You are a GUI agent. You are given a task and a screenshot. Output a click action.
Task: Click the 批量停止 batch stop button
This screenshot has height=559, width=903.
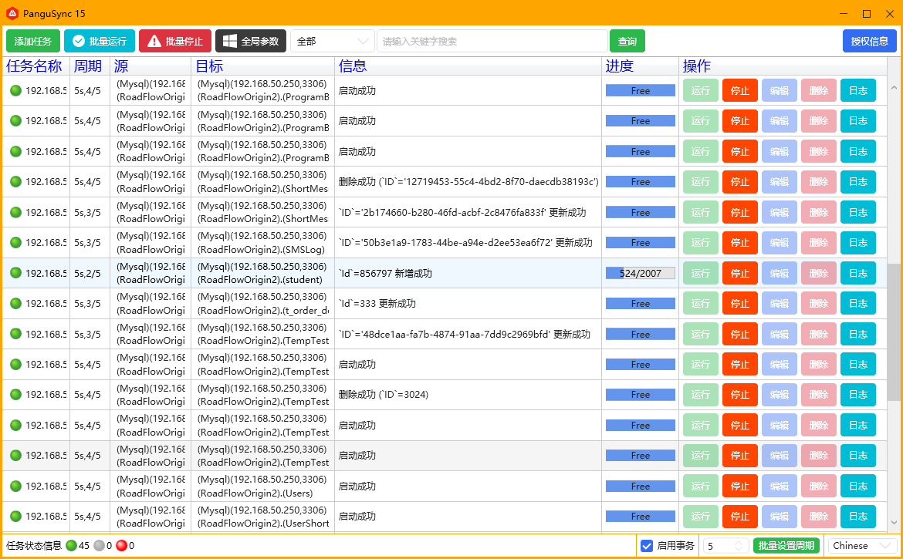(175, 42)
